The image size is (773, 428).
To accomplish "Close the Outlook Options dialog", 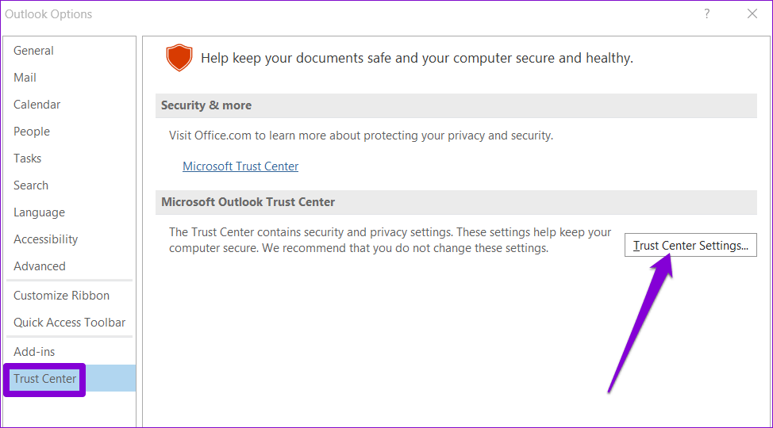I will (x=752, y=13).
